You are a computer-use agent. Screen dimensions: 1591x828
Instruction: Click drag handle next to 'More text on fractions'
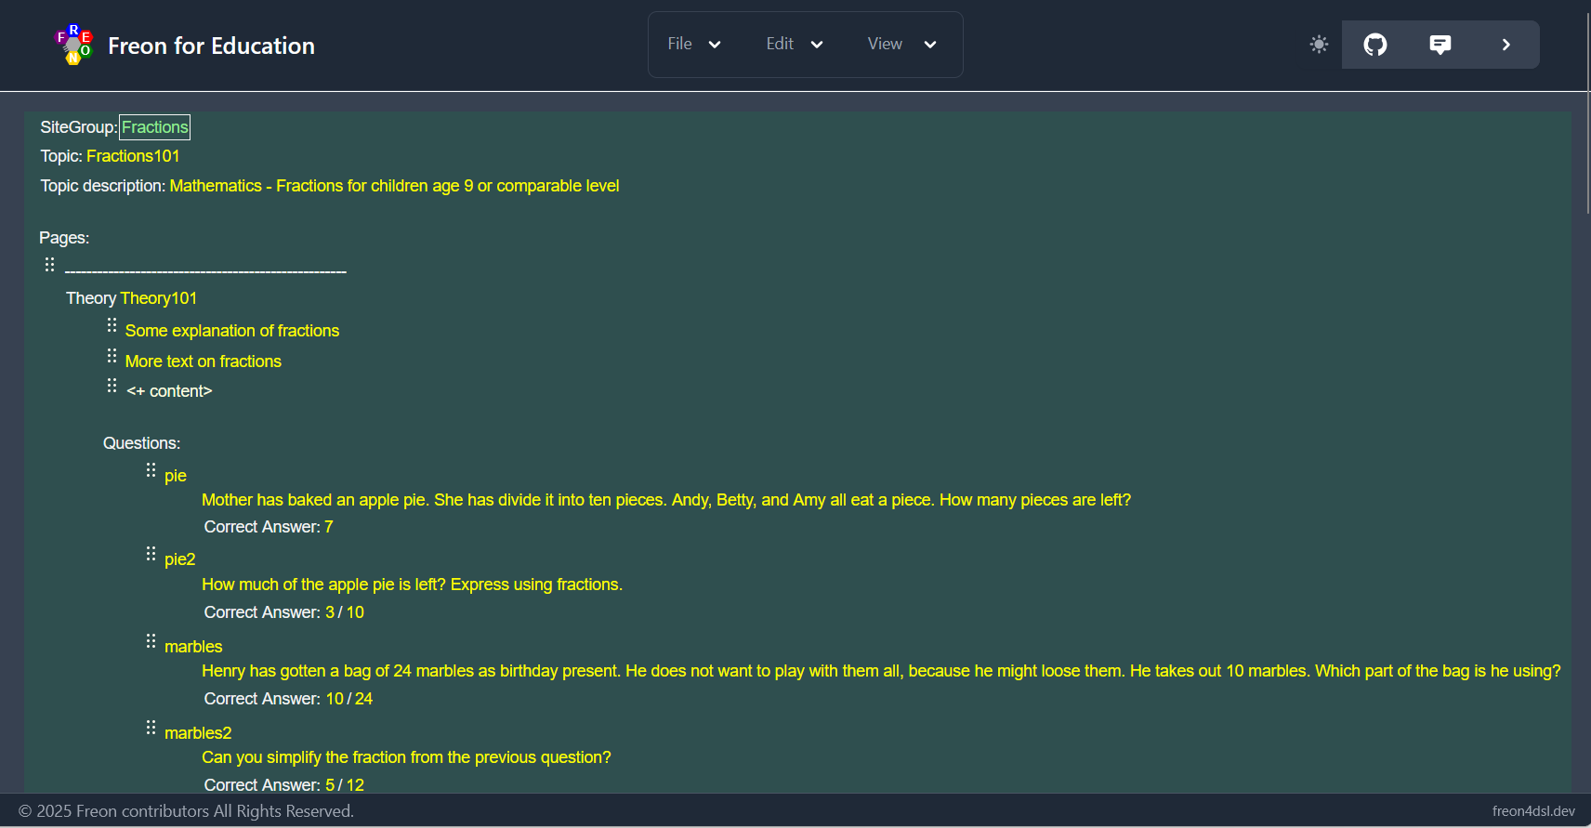coord(112,356)
